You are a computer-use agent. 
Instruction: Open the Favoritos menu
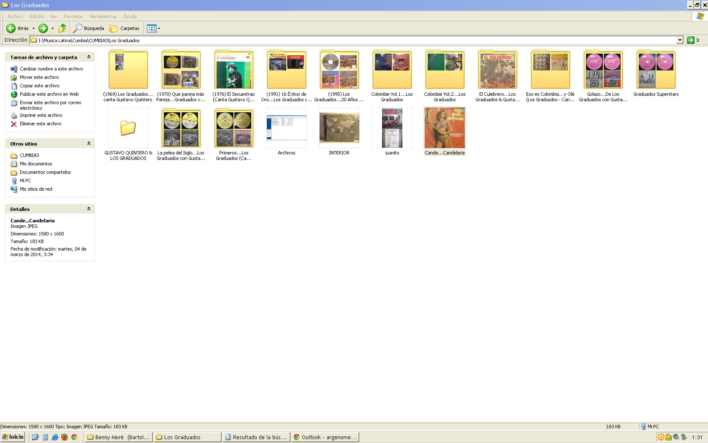coord(73,16)
